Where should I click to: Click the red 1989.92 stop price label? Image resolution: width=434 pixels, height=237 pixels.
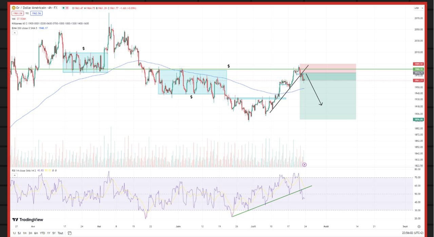418,64
